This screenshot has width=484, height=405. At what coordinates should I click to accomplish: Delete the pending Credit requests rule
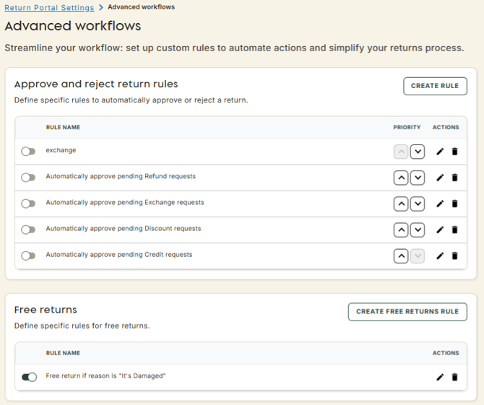454,256
